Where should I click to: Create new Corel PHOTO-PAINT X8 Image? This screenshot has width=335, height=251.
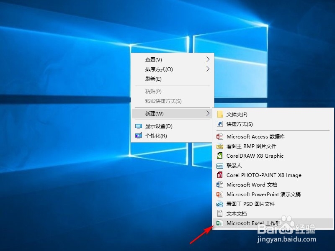pos(273,175)
